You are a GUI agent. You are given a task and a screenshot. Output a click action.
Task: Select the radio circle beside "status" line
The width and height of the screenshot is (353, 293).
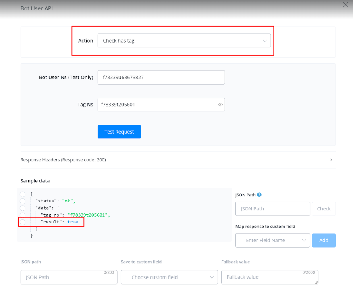(x=23, y=201)
